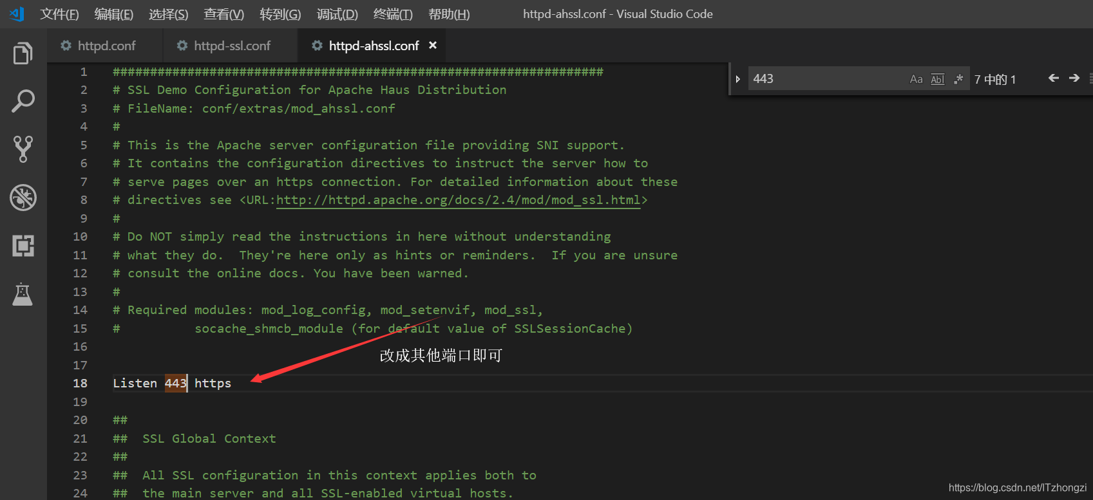1093x500 pixels.
Task: Click the VS Code logo icon
Action: pos(17,14)
